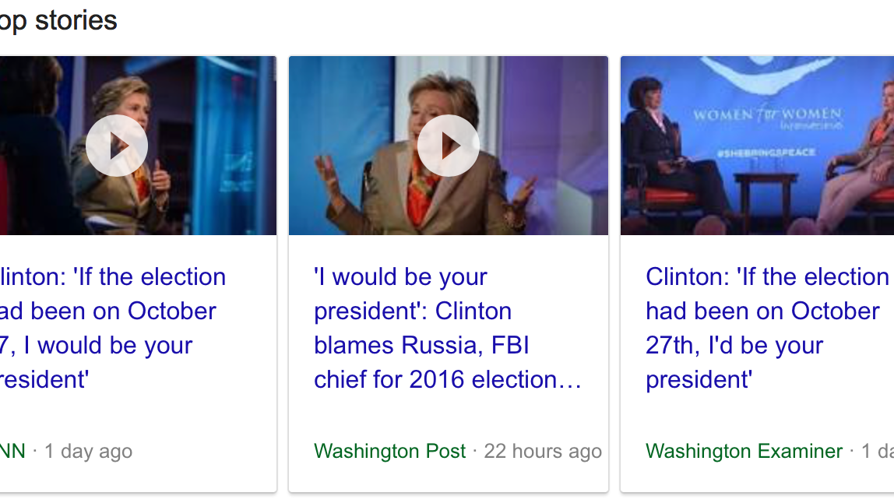Image resolution: width=894 pixels, height=503 pixels.
Task: Click the "Top stories" section heading
Action: (x=58, y=20)
